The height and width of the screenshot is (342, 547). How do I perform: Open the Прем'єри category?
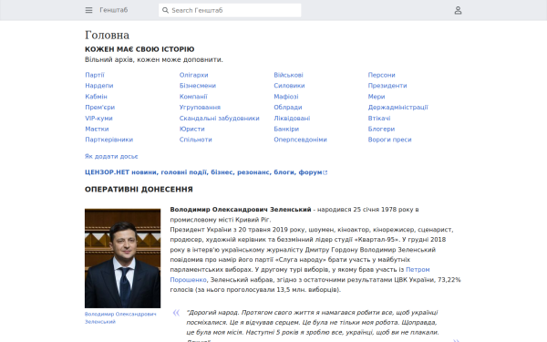click(99, 107)
